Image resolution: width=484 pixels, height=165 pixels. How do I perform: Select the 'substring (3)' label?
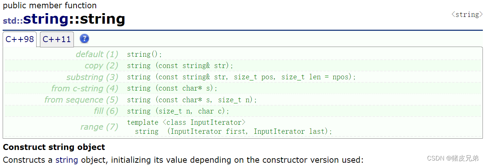[92, 77]
